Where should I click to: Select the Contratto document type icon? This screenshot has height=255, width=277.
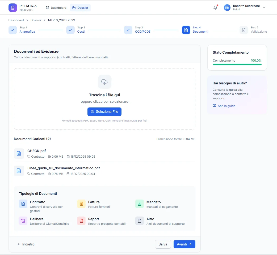click(x=23, y=204)
